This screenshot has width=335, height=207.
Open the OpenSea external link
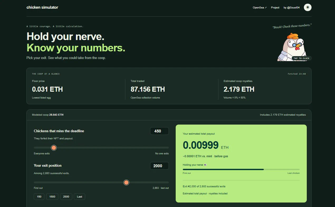260,8
